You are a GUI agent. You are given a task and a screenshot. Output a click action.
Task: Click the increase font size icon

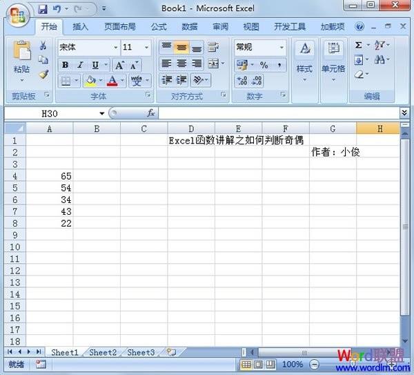(x=119, y=65)
